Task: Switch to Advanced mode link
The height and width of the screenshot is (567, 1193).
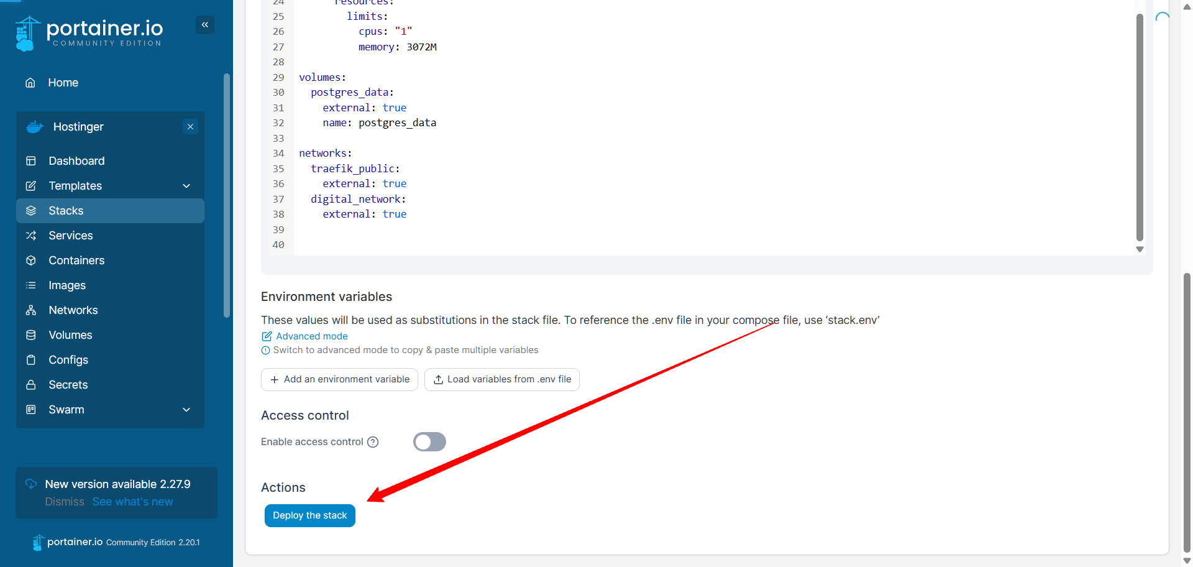Action: click(311, 336)
